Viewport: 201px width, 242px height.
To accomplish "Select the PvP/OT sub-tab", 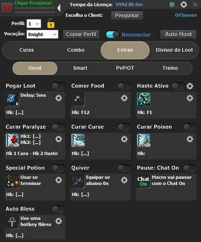I will 125,68.
